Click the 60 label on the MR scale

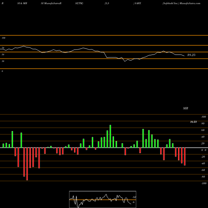pos(203,130)
